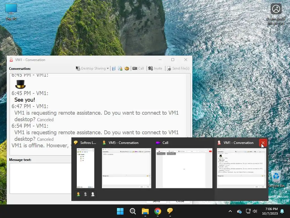Image resolution: width=290 pixels, height=218 pixels.
Task: Click the green available status button in preview
Action: [78, 194]
